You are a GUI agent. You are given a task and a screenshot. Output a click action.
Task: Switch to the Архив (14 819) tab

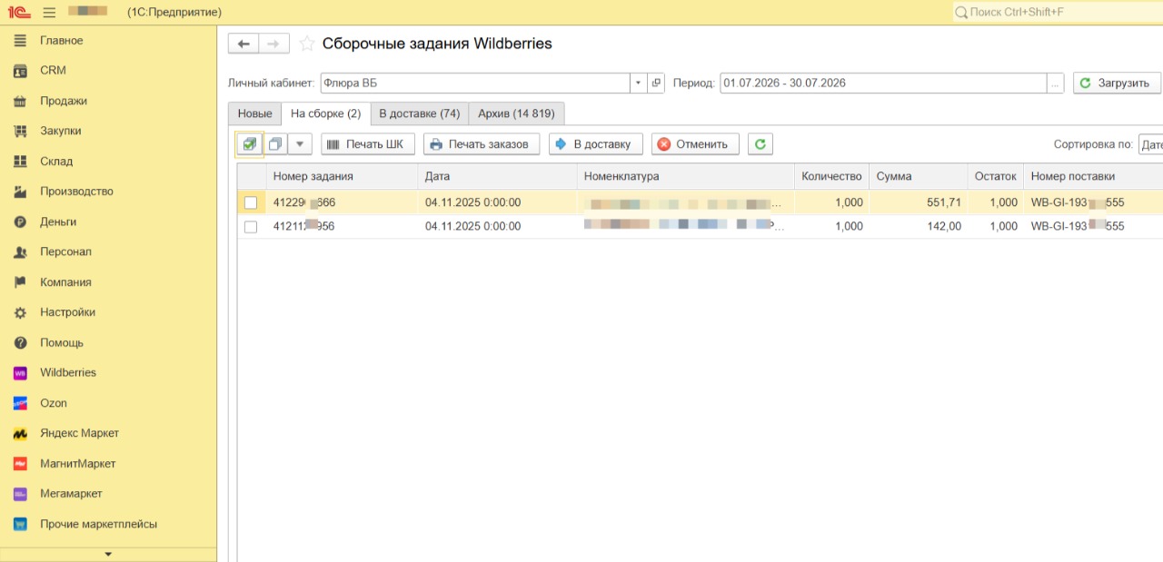517,113
